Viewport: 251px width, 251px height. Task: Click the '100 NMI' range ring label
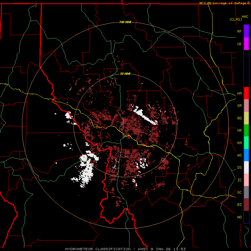[x=125, y=22]
